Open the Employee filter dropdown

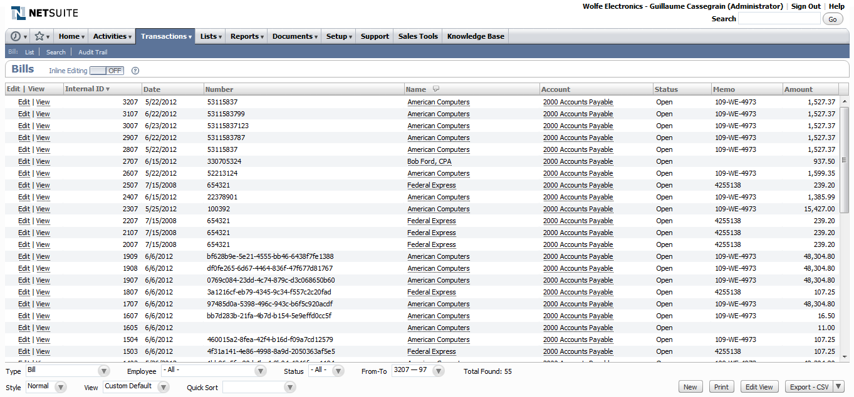point(260,371)
